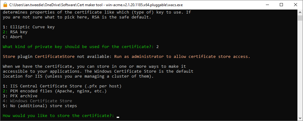Click the line starting 'determines properties of the certificate'
The height and width of the screenshot is (121, 303).
(97, 12)
